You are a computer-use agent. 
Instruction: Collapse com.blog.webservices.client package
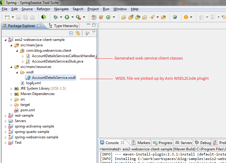coord(17,51)
